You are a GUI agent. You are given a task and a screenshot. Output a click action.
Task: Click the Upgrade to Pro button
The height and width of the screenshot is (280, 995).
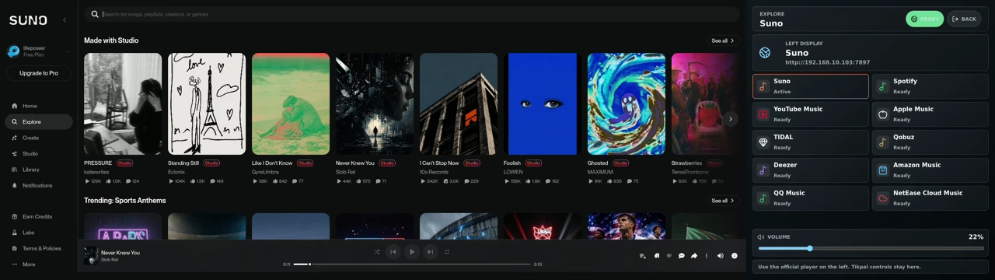pyautogui.click(x=39, y=73)
